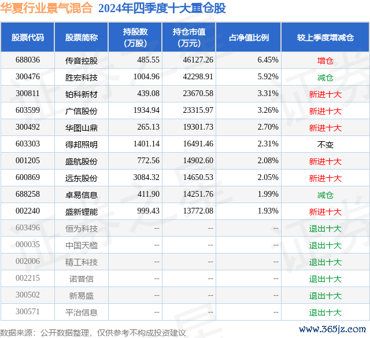370x338 pixels.
Task: Select stock name 精工科技
Action: [x=82, y=262]
